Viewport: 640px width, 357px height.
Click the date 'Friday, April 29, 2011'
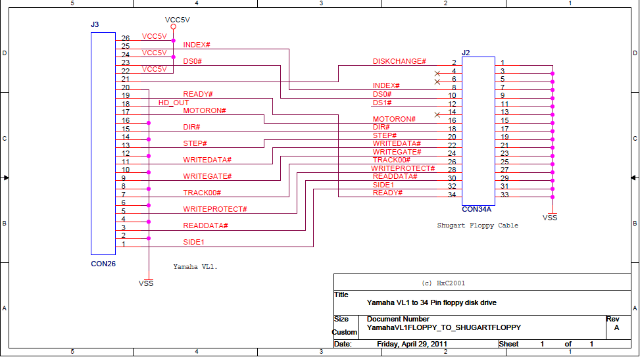[412, 344]
